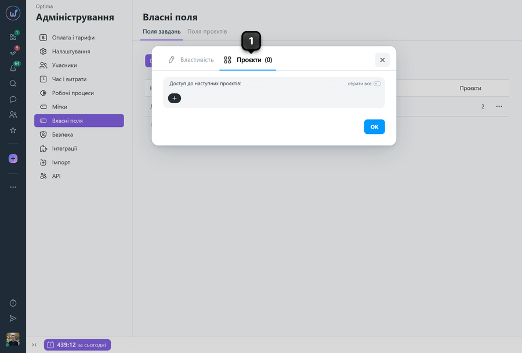Select the Проєкти (0) tab
Viewport: 522px width, 353px height.
(x=248, y=60)
